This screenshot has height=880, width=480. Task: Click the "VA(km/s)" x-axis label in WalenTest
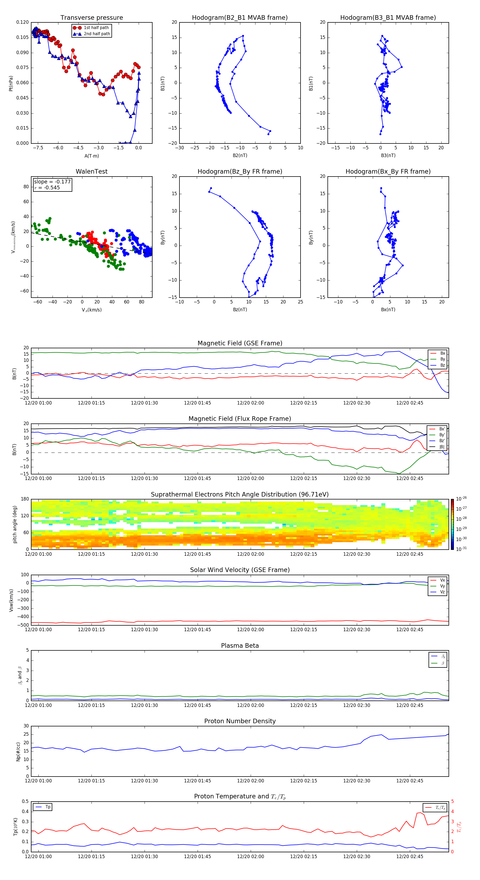tap(91, 310)
